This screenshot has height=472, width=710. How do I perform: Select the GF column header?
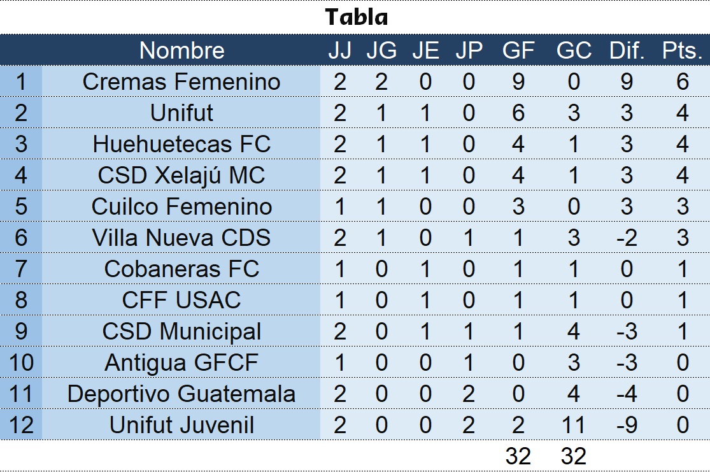(518, 50)
